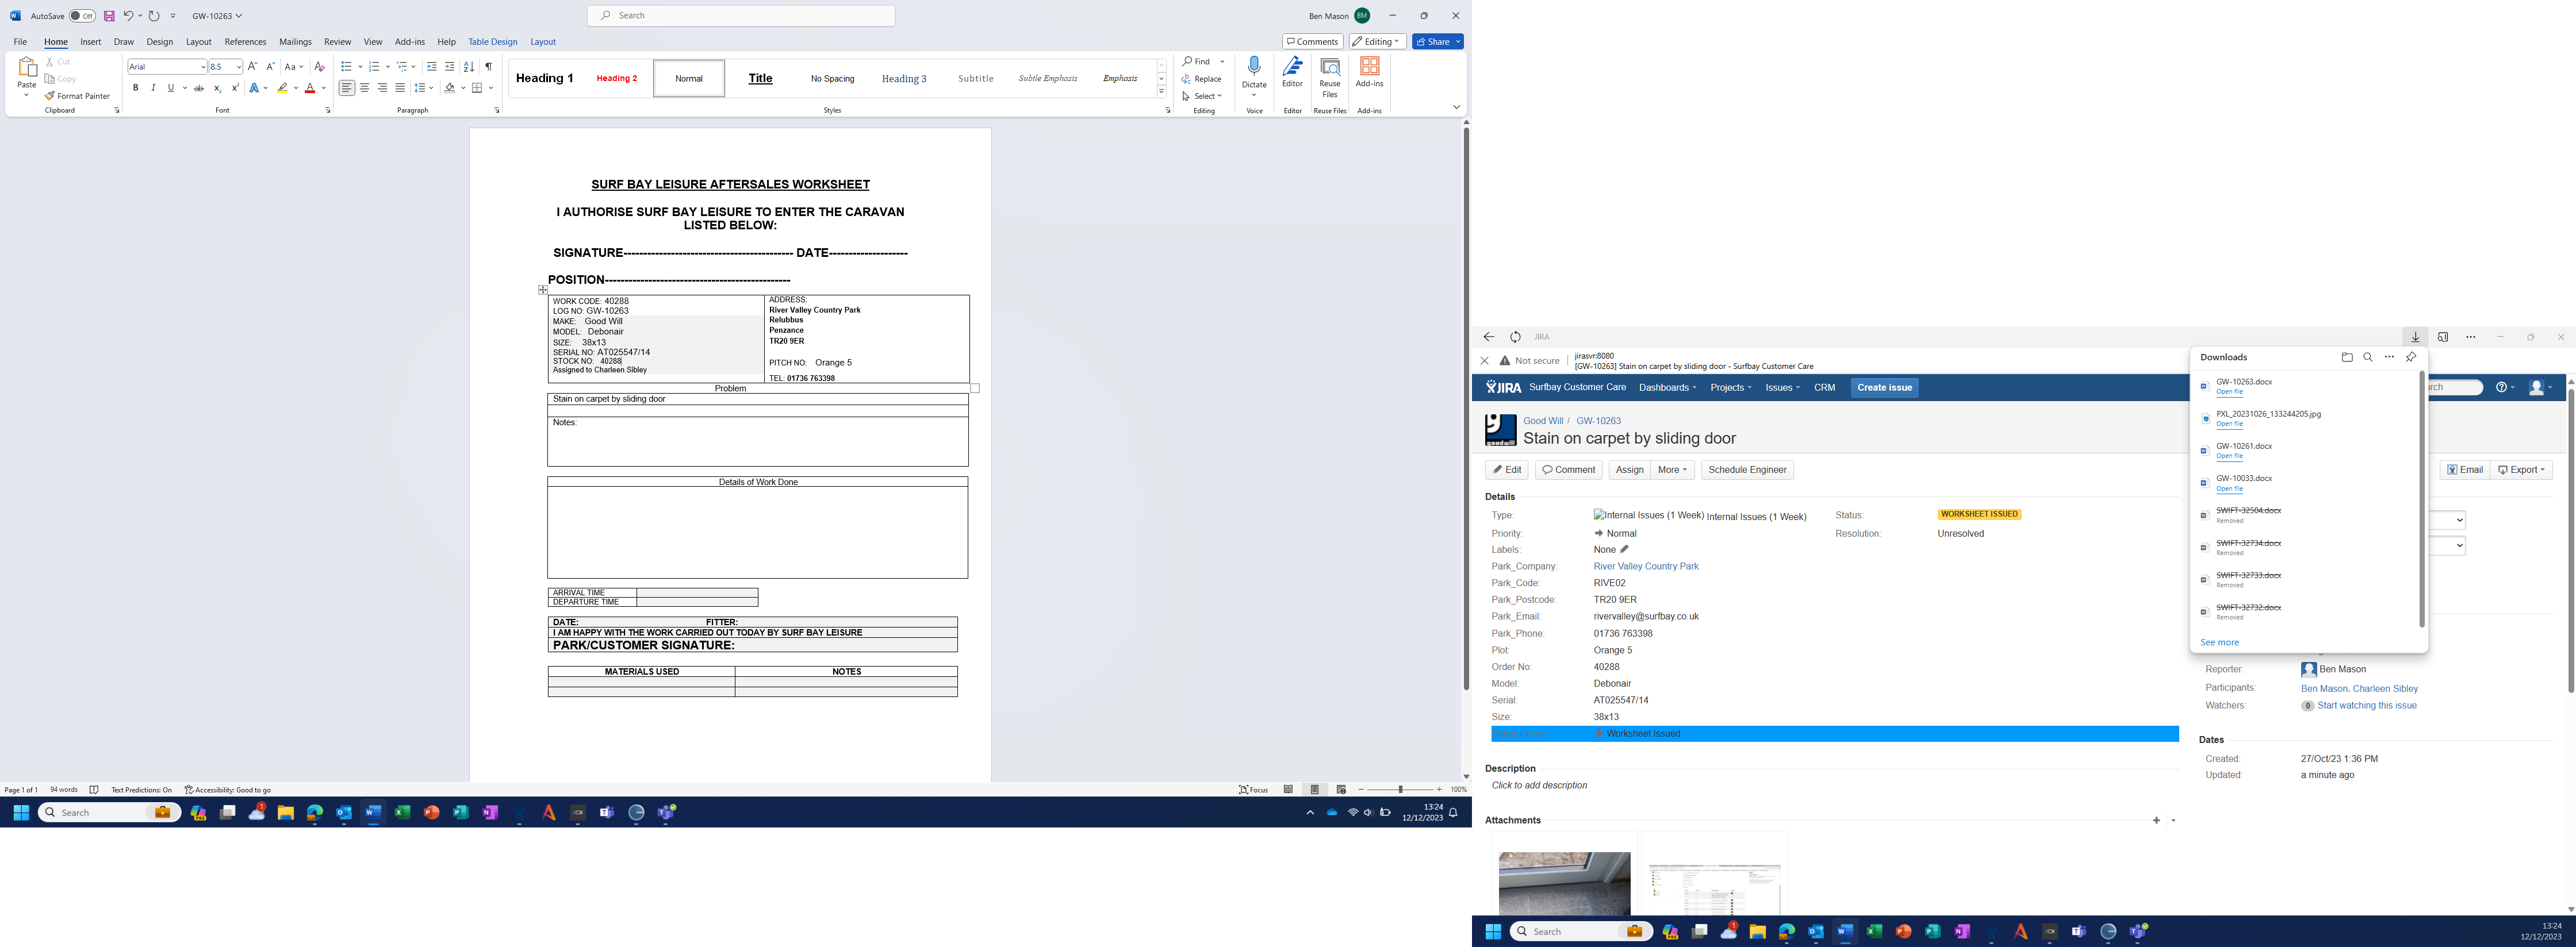Screen dimensions: 2576x947
Task: Expand the font size dropdown
Action: click(239, 67)
